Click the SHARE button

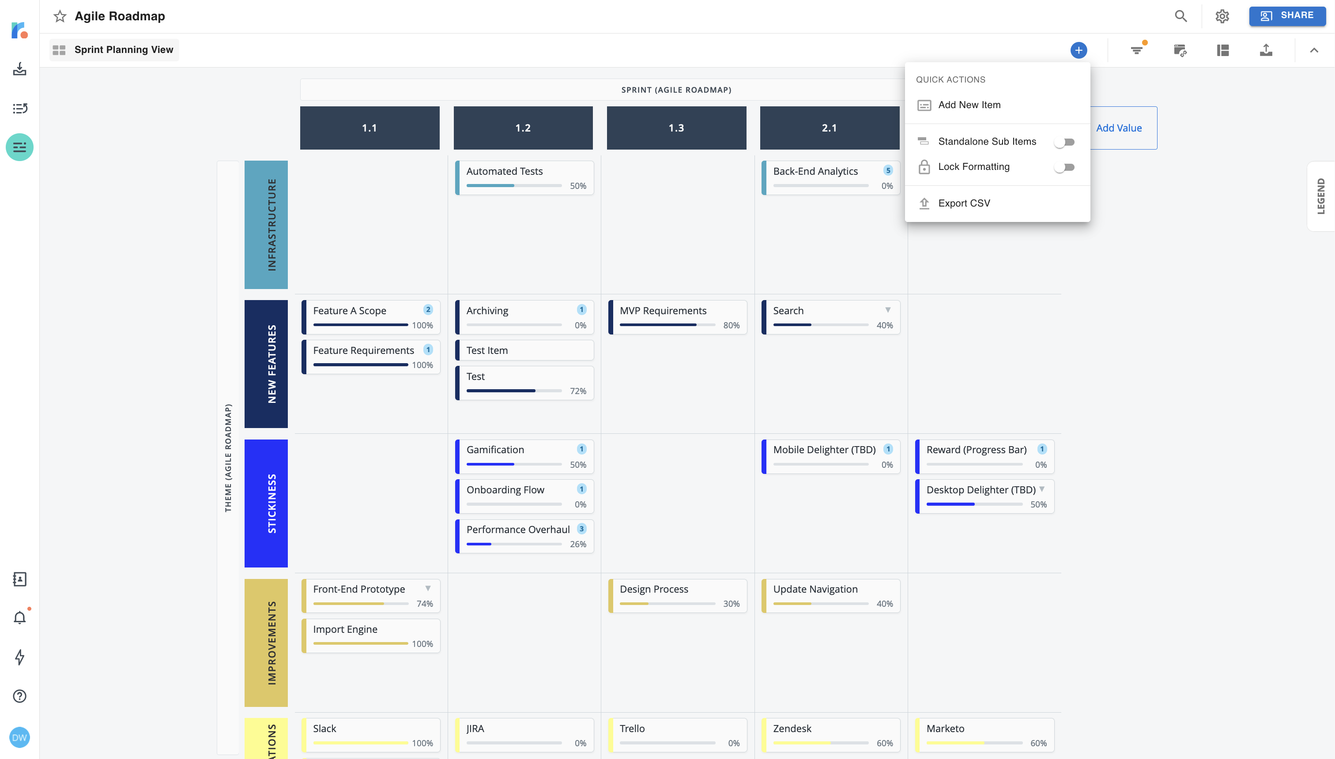click(1287, 16)
